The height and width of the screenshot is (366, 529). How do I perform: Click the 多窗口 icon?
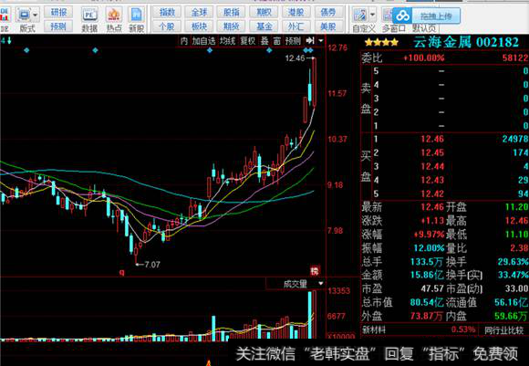pyautogui.click(x=388, y=15)
